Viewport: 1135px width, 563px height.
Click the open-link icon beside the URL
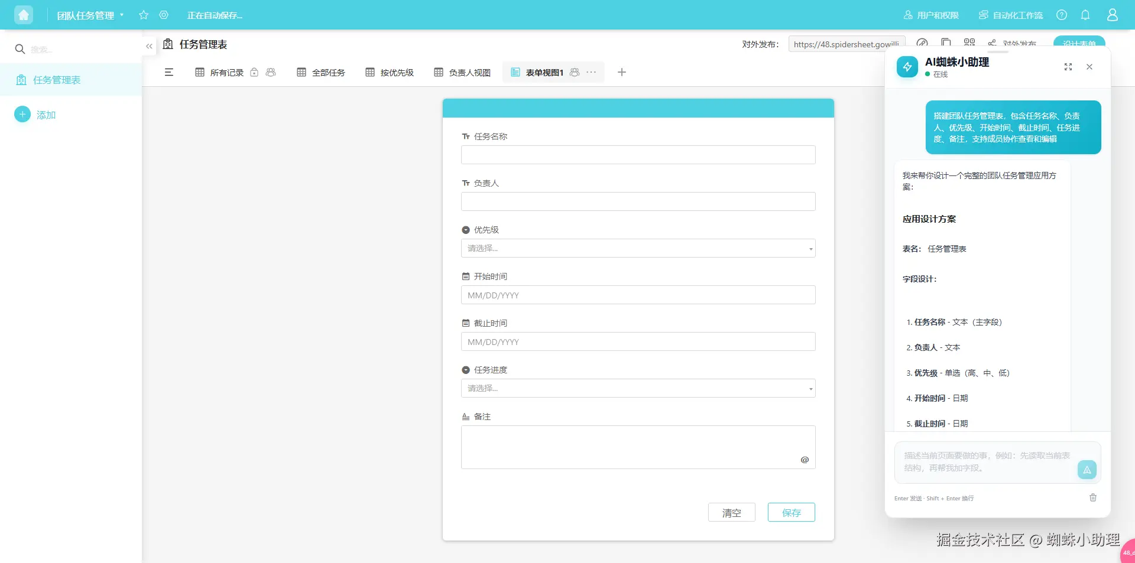[x=922, y=43]
